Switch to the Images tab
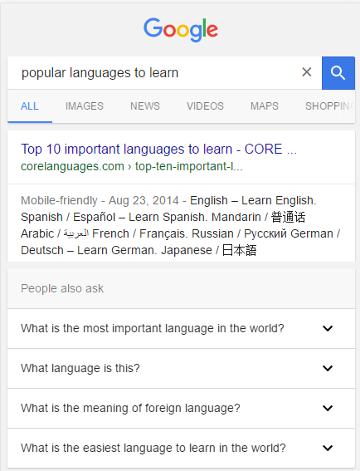 [x=85, y=106]
